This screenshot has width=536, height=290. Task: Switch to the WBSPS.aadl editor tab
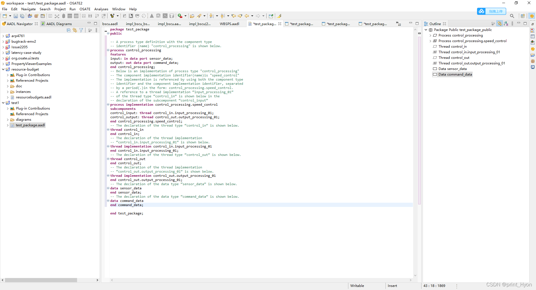229,24
